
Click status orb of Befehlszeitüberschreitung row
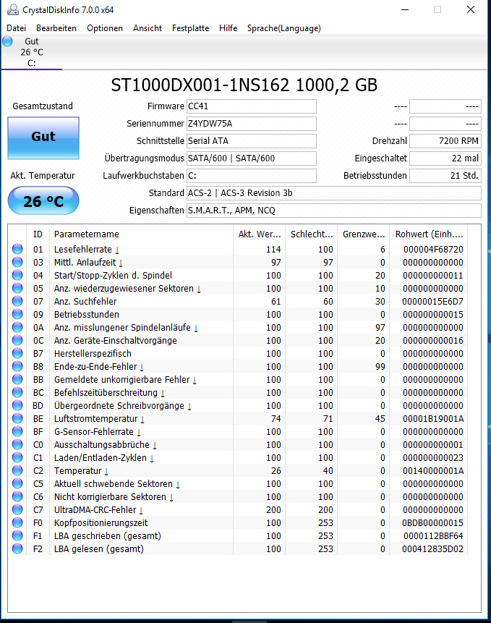click(17, 393)
